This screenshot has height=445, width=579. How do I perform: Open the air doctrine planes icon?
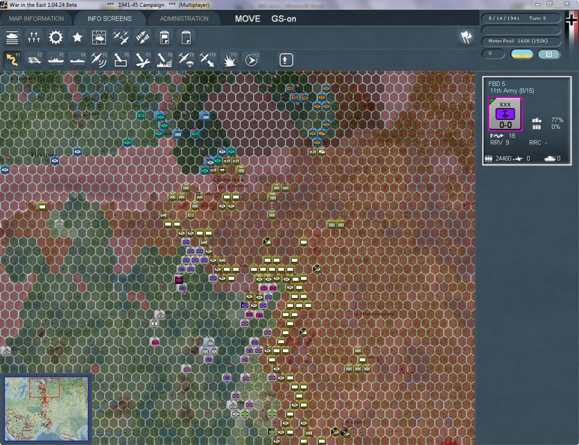pos(121,37)
